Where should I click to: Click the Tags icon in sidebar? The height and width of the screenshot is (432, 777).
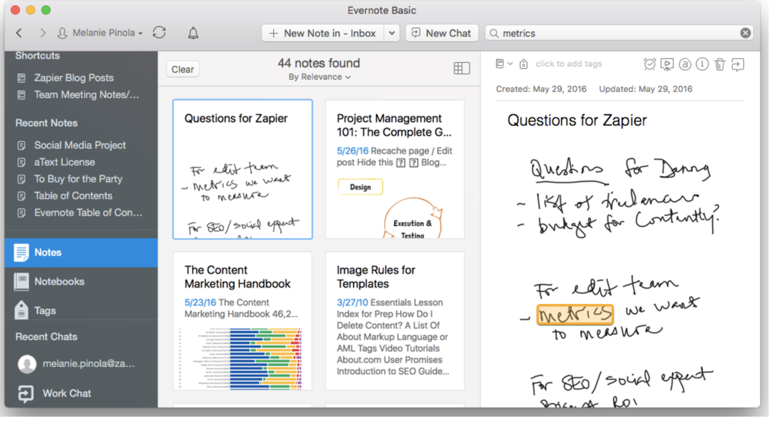click(x=21, y=310)
